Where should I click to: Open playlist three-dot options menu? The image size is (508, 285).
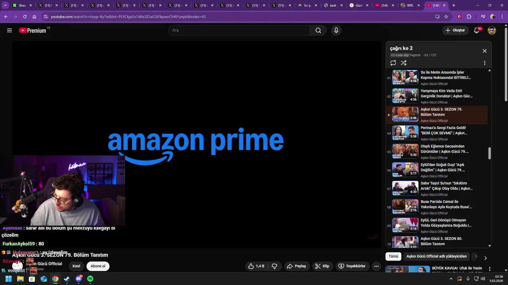485,63
